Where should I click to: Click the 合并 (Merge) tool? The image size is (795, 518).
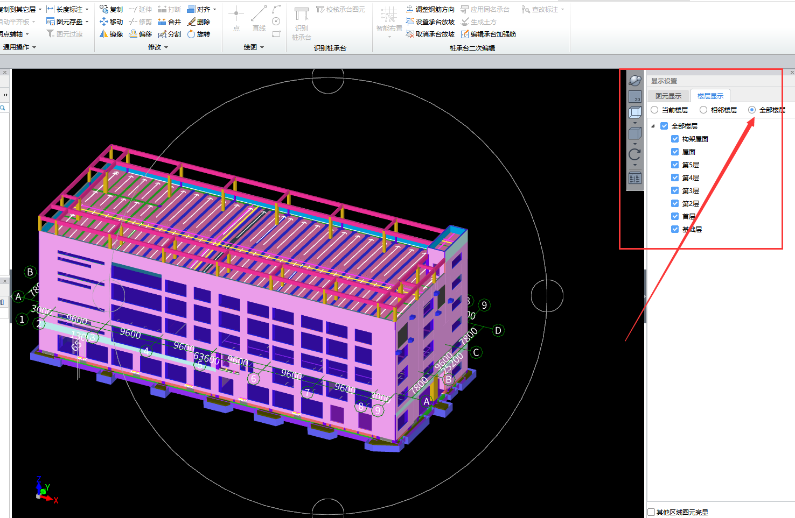click(169, 22)
